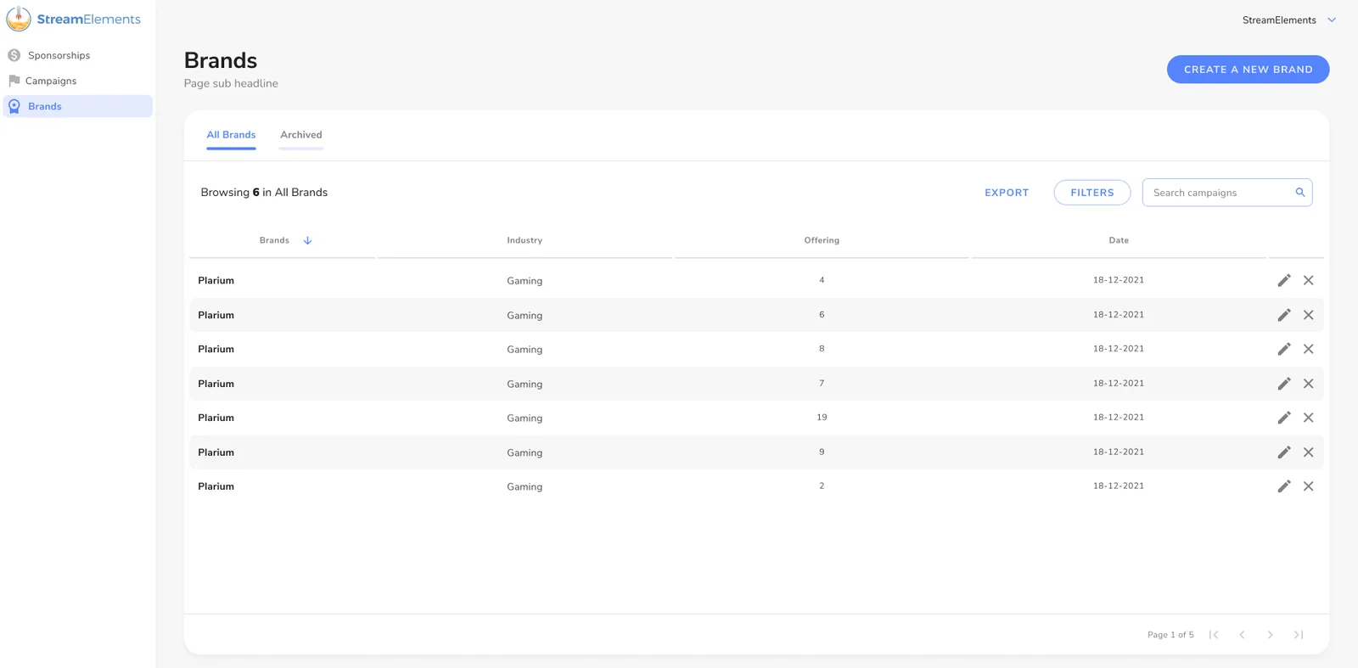Click the Page 1 of 5 indicator
This screenshot has height=668, width=1358.
click(1170, 635)
